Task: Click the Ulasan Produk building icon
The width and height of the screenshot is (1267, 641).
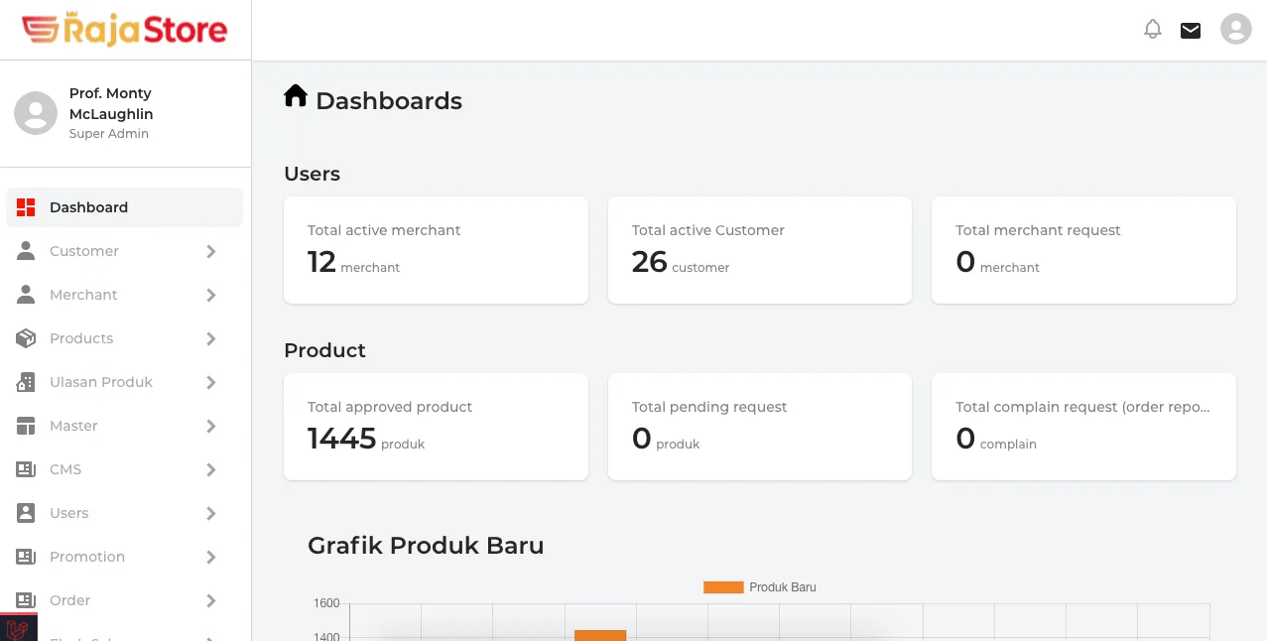Action: [26, 382]
